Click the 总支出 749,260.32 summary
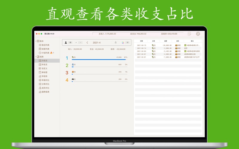Image resolution: width=239 pixels, height=149 pixels. click(138, 34)
